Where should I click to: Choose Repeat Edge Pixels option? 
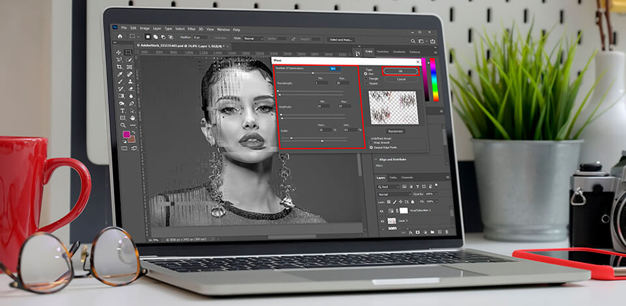click(371, 147)
